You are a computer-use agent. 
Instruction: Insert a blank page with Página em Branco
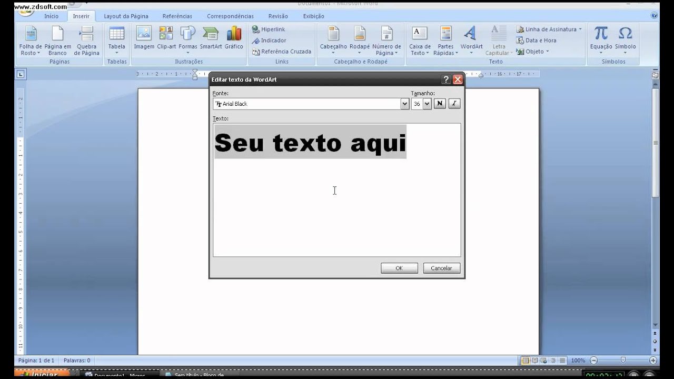click(x=57, y=41)
